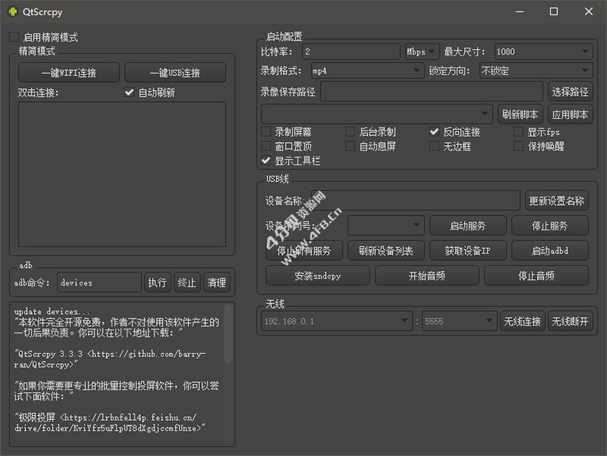
Task: Click the 应用脚本 button
Action: pyautogui.click(x=570, y=114)
